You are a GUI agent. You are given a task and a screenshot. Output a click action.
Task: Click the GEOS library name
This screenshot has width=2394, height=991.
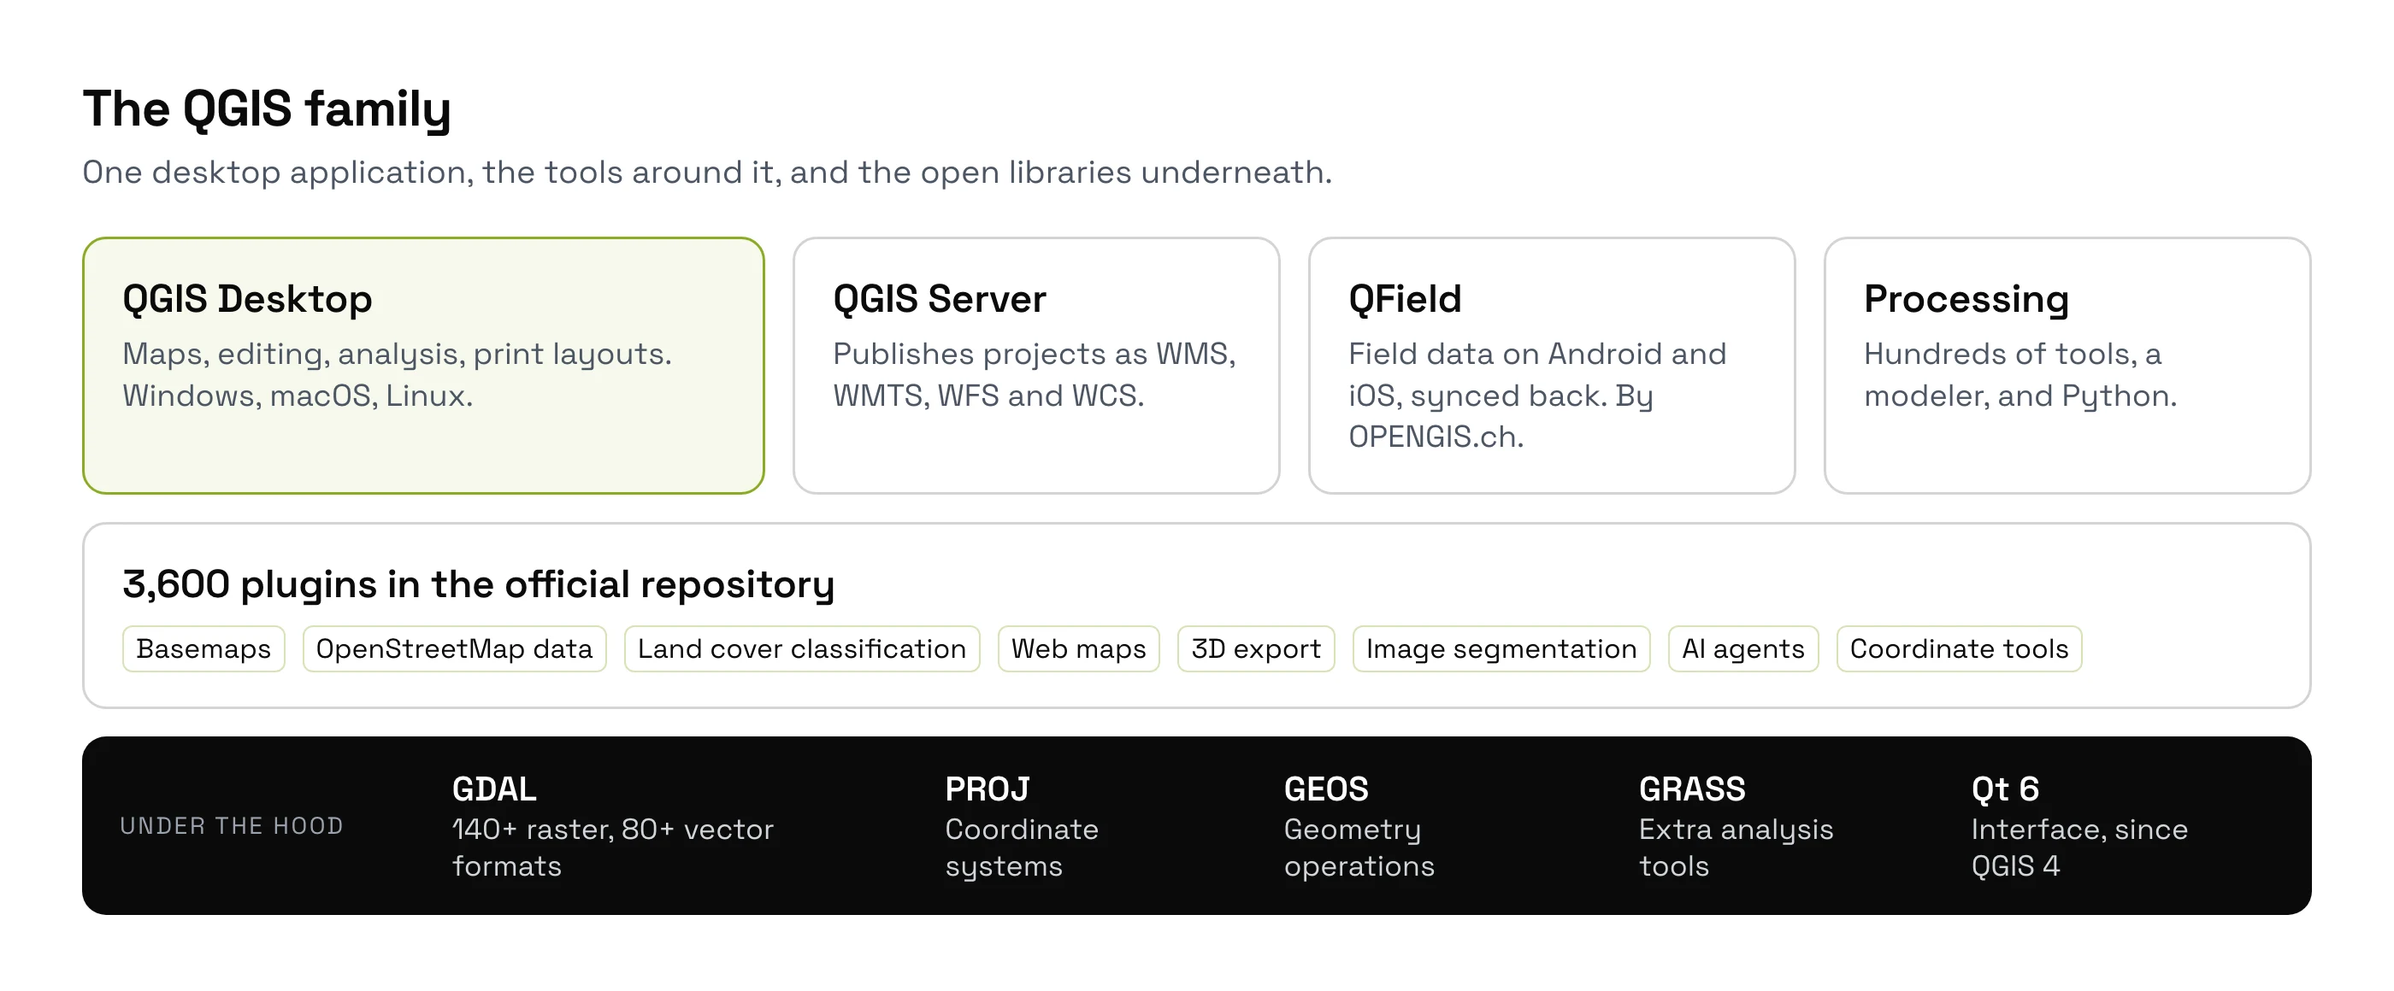[x=1326, y=789]
